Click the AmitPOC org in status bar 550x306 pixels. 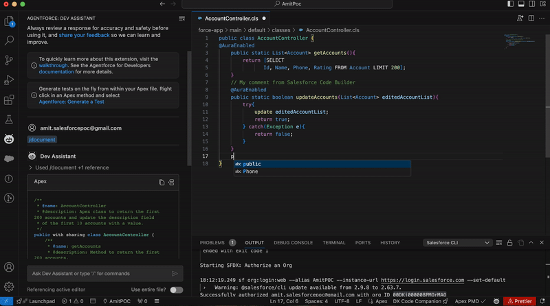point(116,301)
